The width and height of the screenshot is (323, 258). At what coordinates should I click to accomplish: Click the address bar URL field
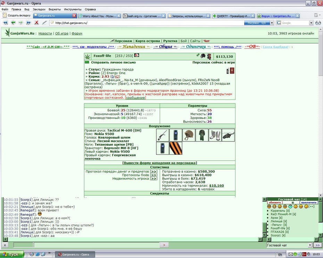tap(146, 23)
